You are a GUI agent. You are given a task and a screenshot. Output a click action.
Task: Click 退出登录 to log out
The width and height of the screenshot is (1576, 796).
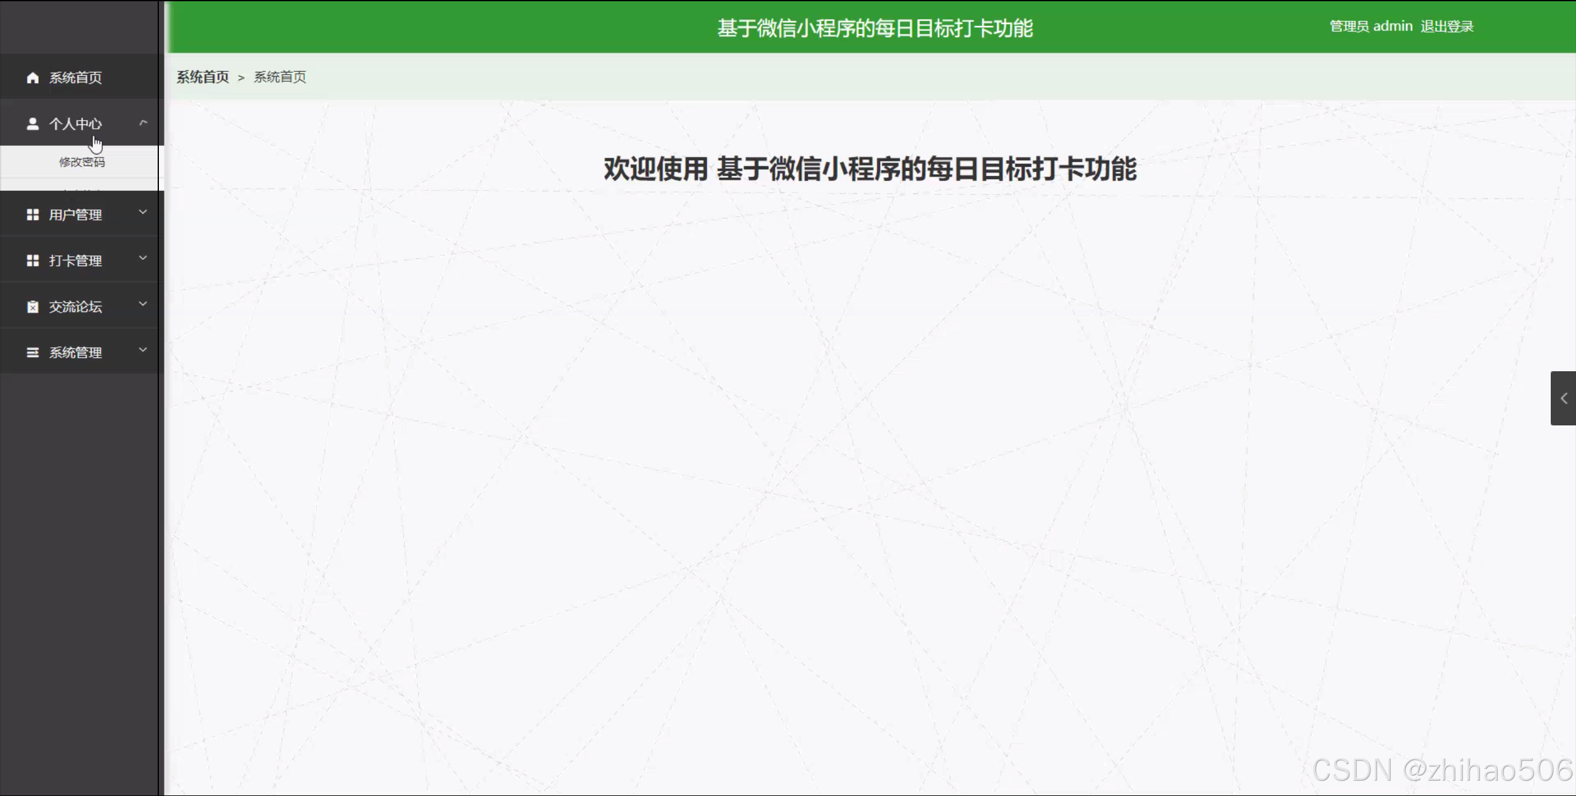pyautogui.click(x=1447, y=26)
